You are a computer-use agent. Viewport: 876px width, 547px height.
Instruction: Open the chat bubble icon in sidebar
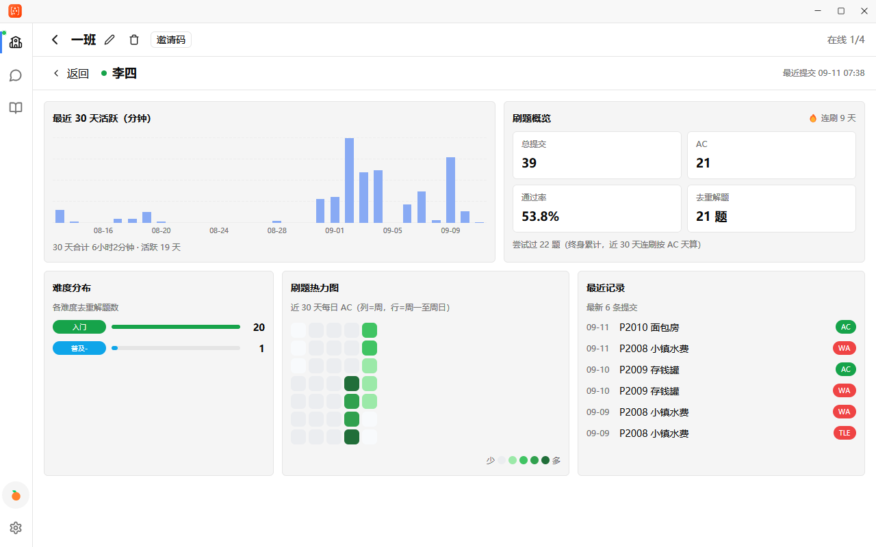(16, 75)
